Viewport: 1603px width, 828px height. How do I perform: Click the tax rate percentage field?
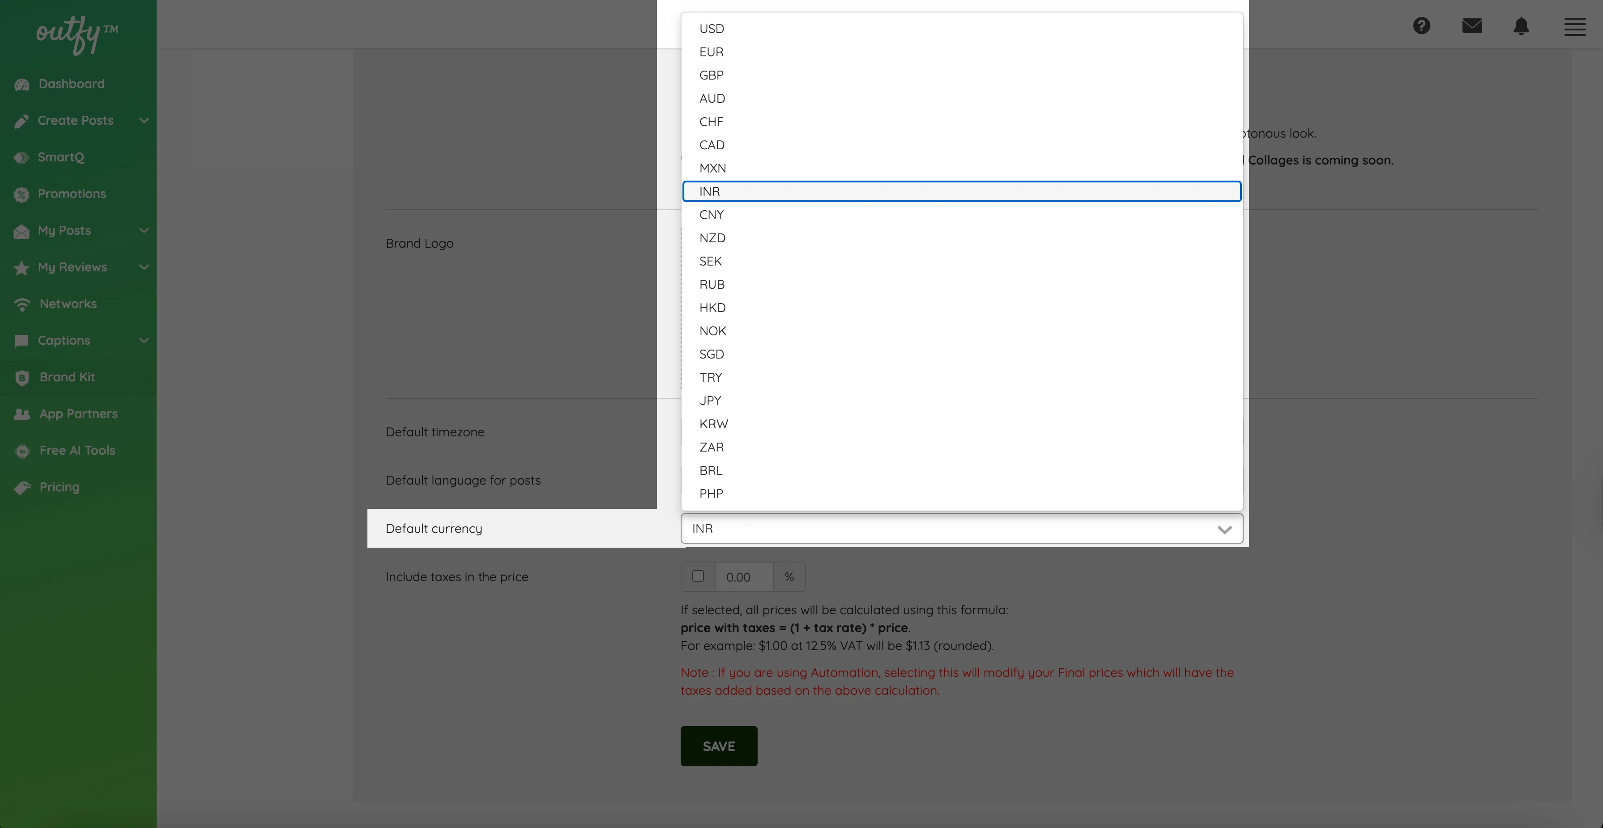744,577
